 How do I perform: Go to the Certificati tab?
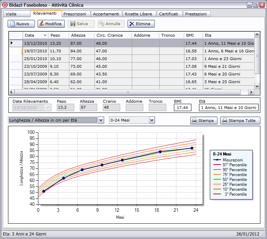(169, 14)
